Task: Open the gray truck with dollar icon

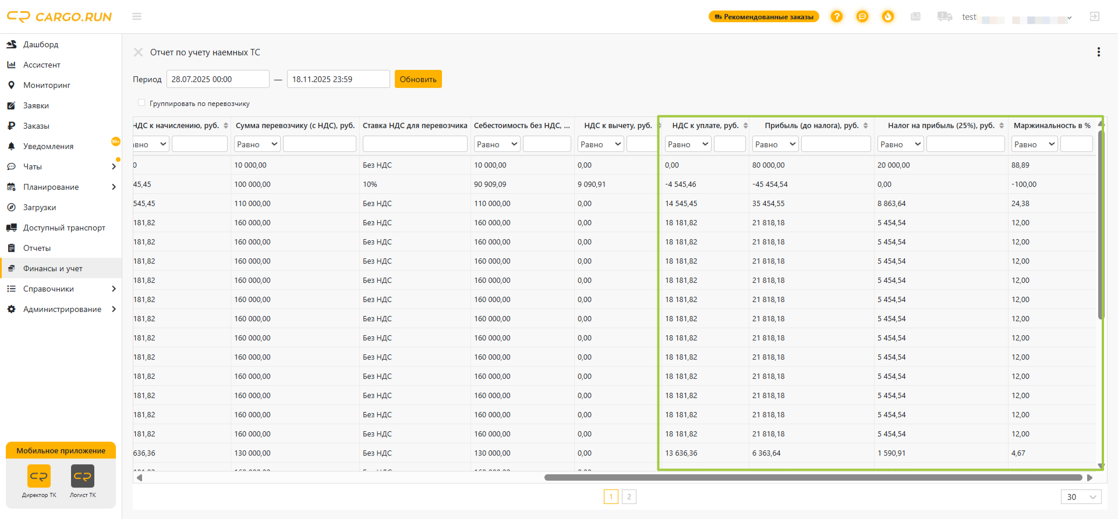Action: [944, 16]
